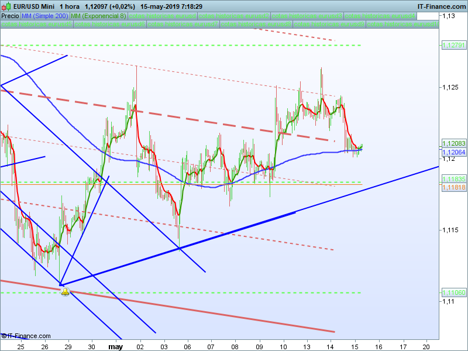Click date 06 on the time axis
Screen dimensions: 468x351
point(188,347)
